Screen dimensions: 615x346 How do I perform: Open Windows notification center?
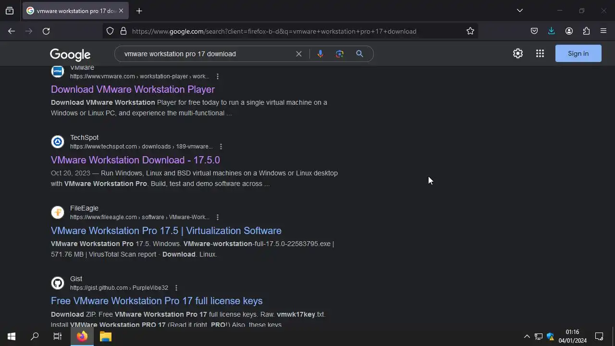tap(599, 336)
